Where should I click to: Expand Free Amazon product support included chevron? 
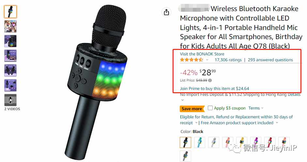tap(277, 123)
